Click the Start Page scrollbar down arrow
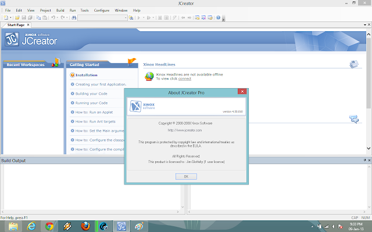The width and height of the screenshot is (372, 232). (369, 148)
